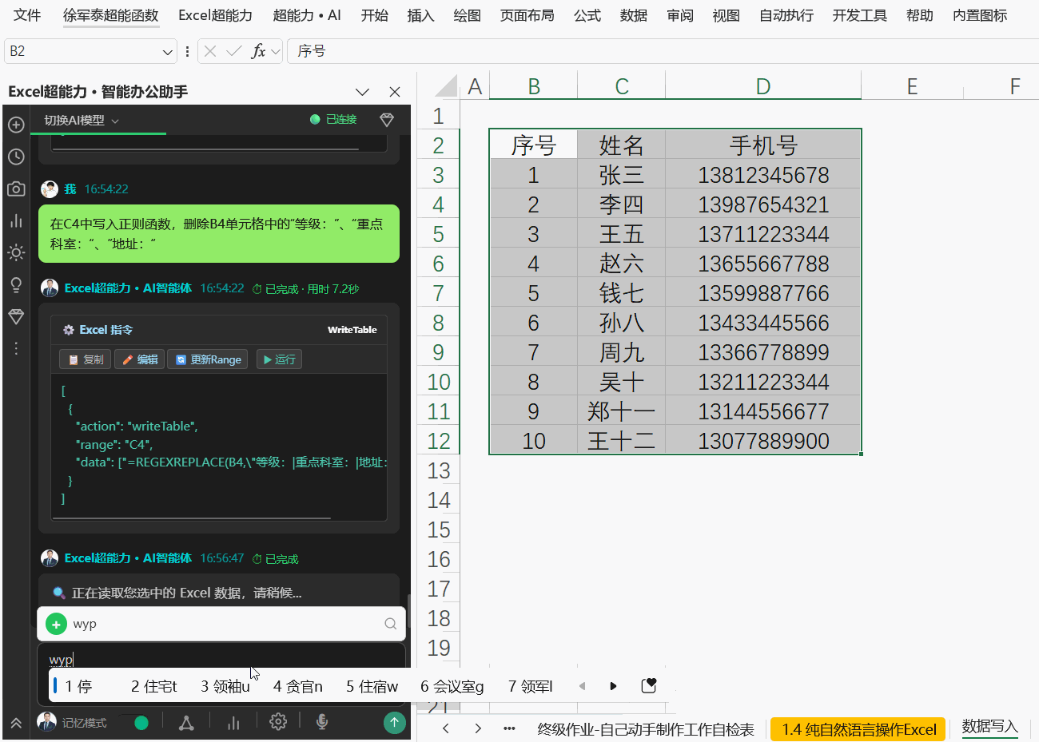Screen dimensions: 1039x742
Task: Open the vertical three-dot more menu in sidebar
Action: (16, 348)
